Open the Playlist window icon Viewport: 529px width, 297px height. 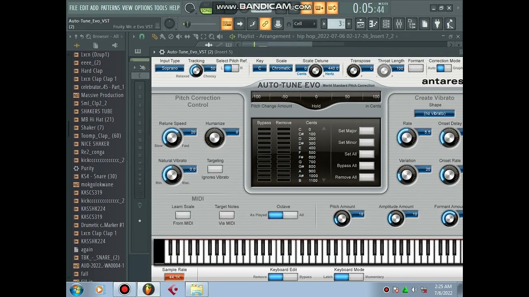pyautogui.click(x=360, y=24)
